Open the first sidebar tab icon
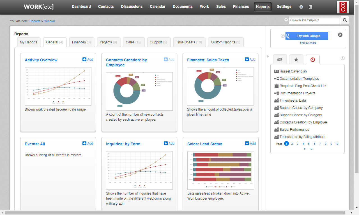 tap(280, 60)
